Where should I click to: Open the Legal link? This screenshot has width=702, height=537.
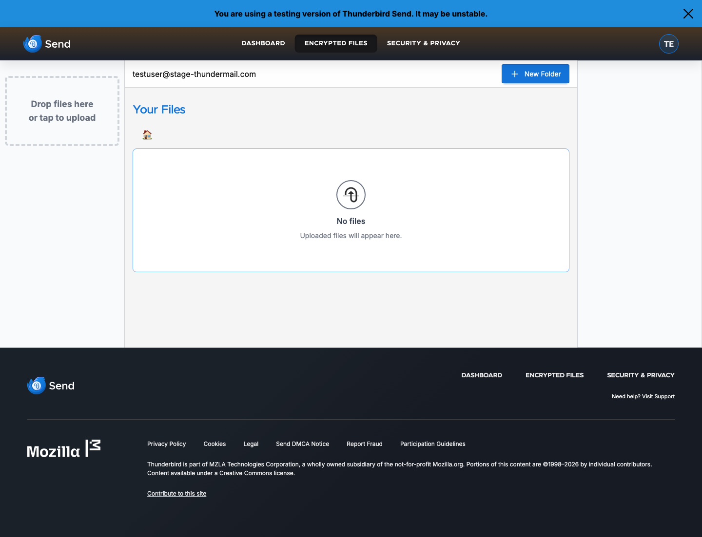coord(251,444)
